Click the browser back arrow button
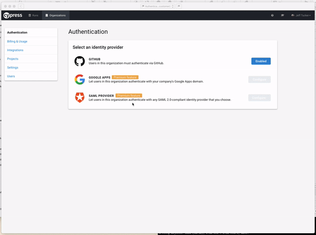Image resolution: width=316 pixels, height=235 pixels. tap(21, 6)
